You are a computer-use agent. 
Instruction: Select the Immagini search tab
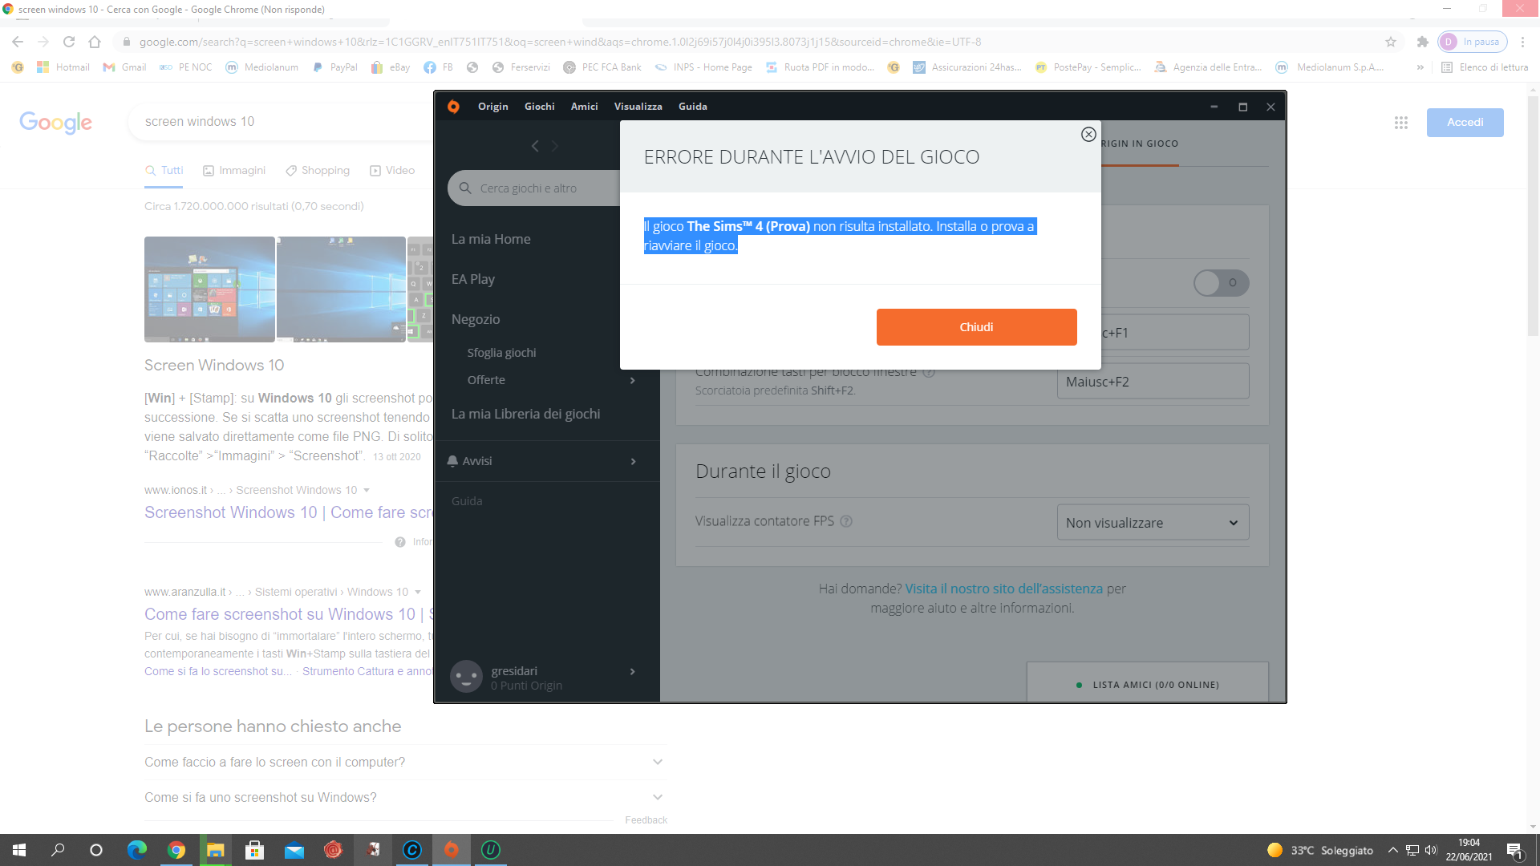pyautogui.click(x=234, y=171)
